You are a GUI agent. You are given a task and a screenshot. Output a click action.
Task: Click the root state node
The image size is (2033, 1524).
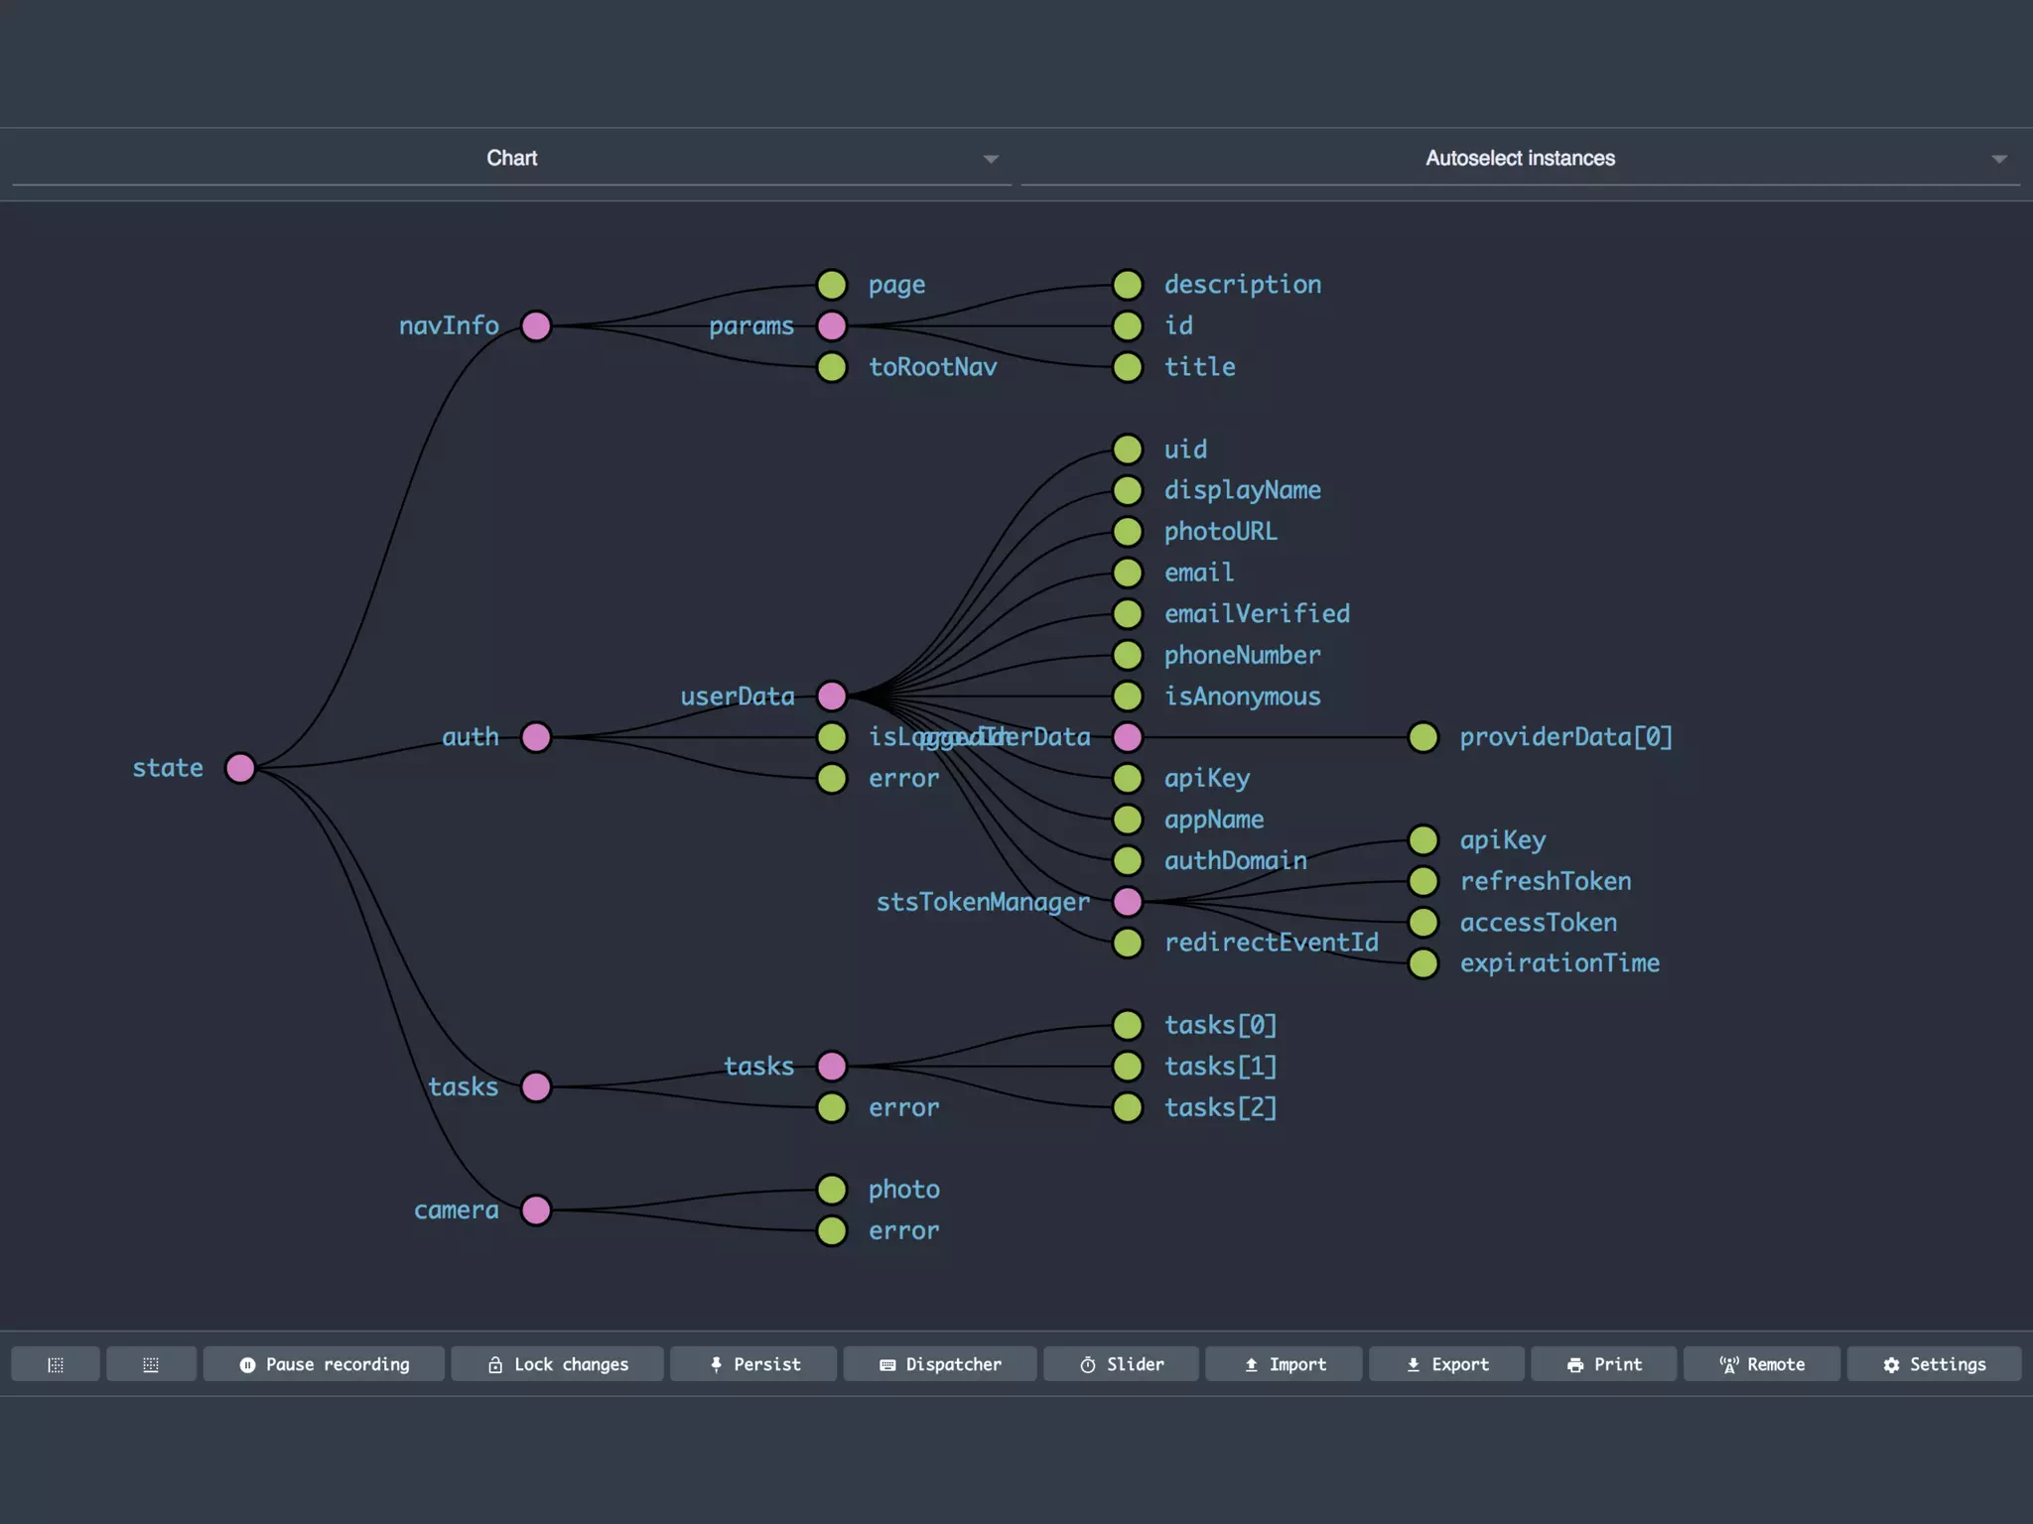[240, 768]
